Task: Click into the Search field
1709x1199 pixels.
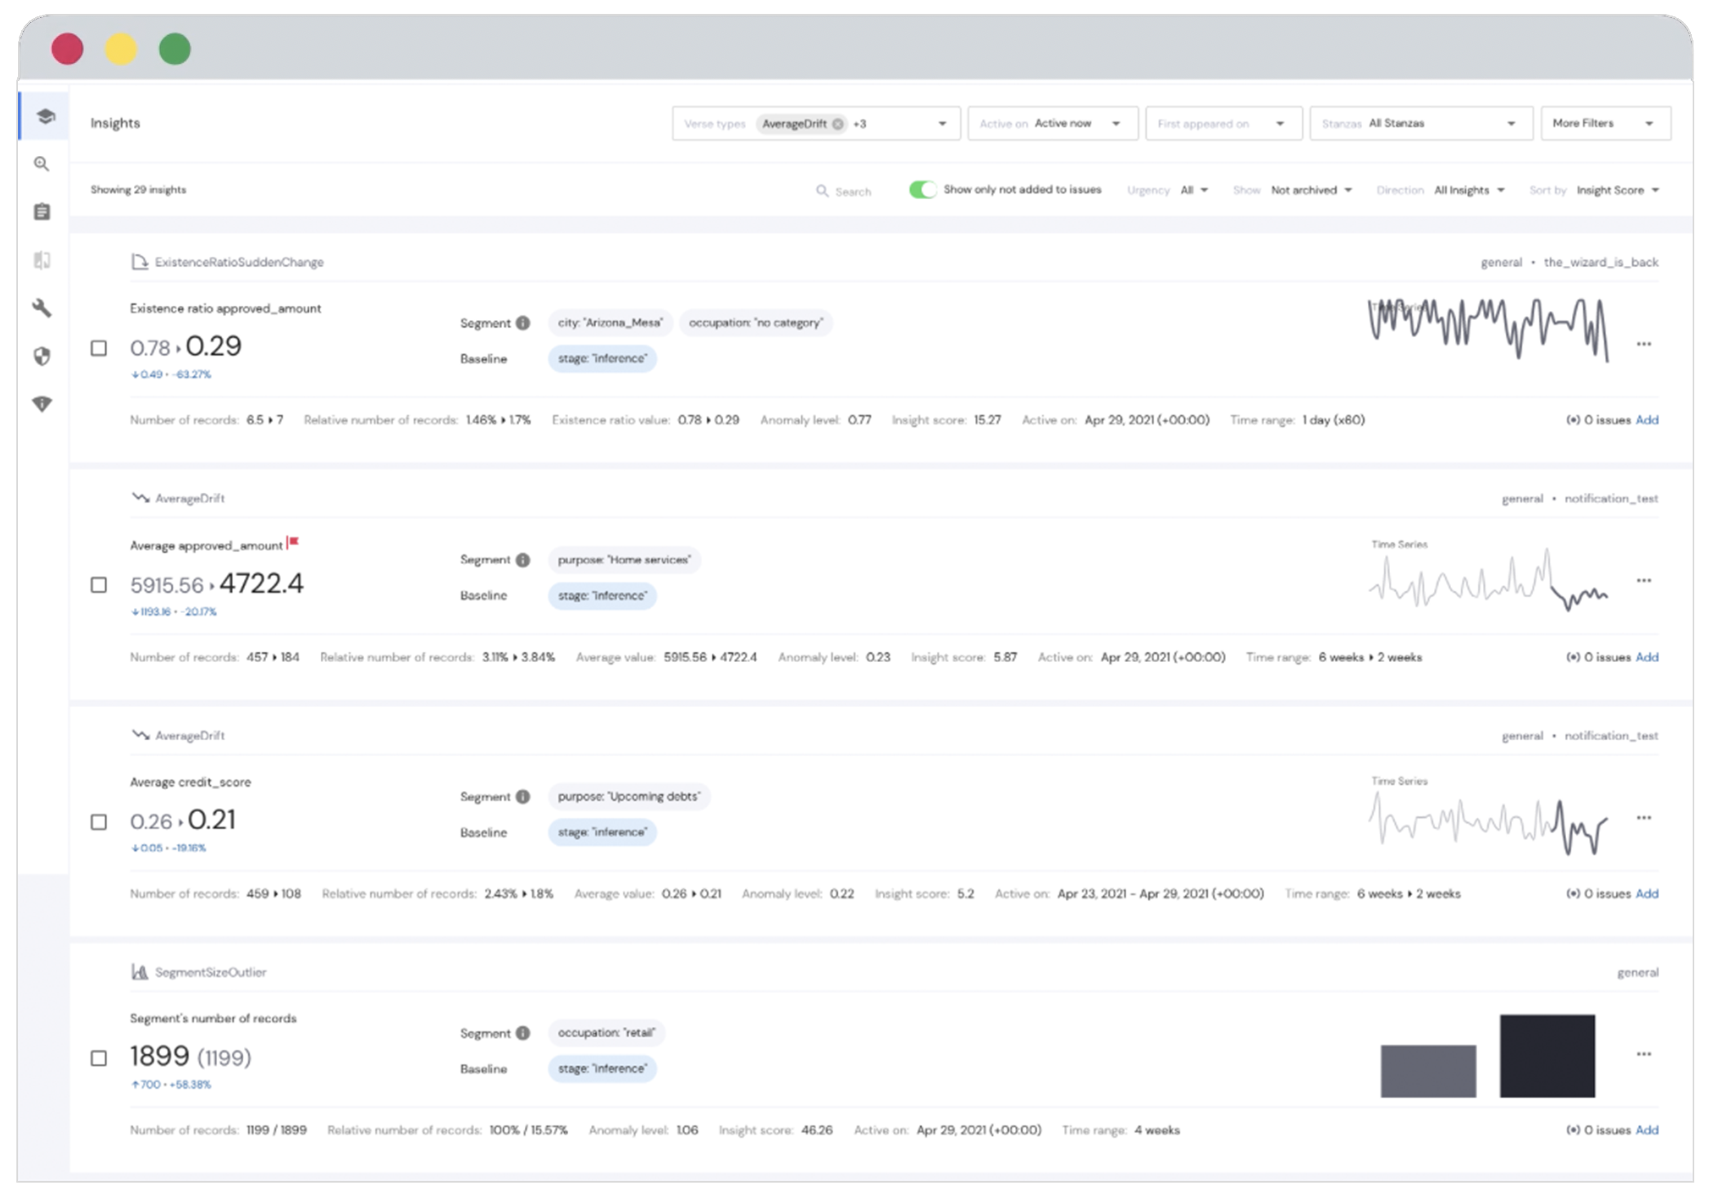Action: pyautogui.click(x=851, y=190)
